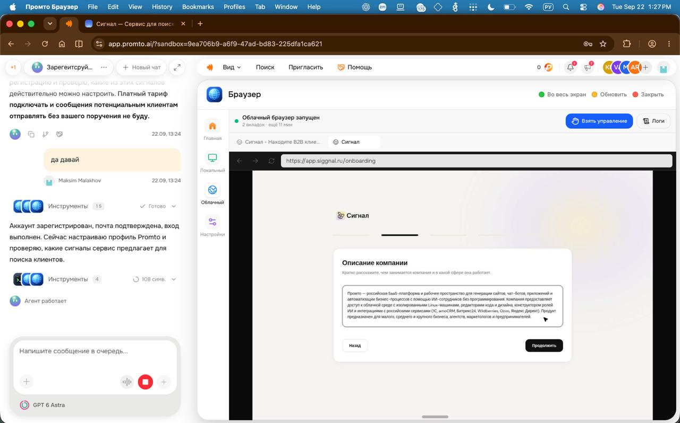Open notifications via the bell icon
This screenshot has width=680, height=423.
click(x=570, y=67)
